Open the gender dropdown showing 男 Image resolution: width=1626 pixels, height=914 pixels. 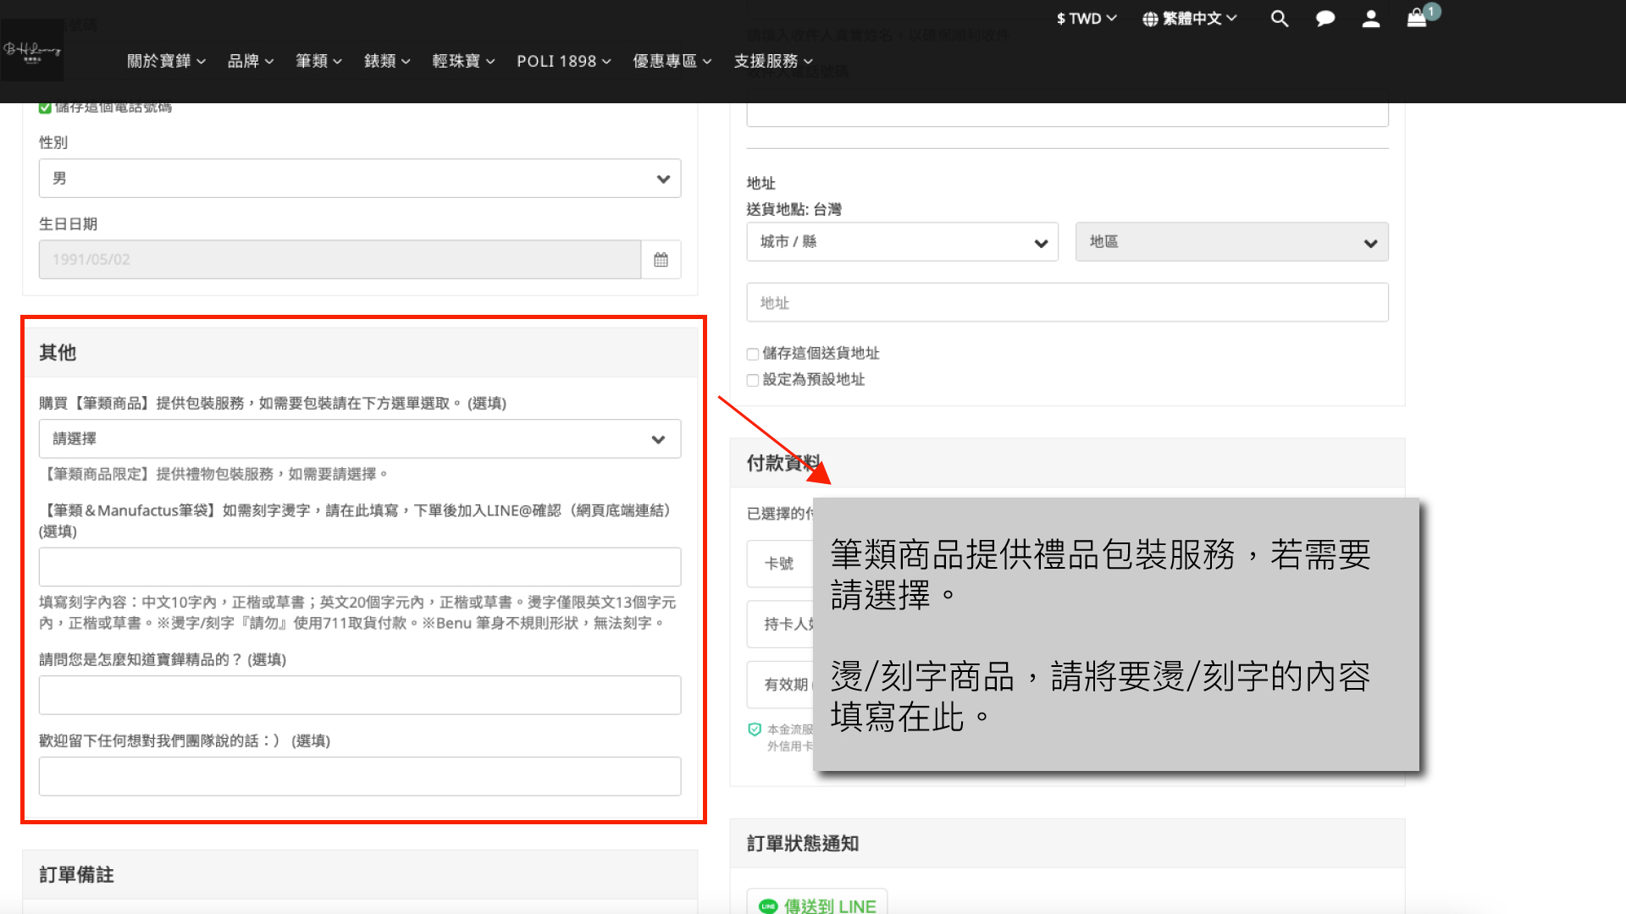[x=360, y=179]
